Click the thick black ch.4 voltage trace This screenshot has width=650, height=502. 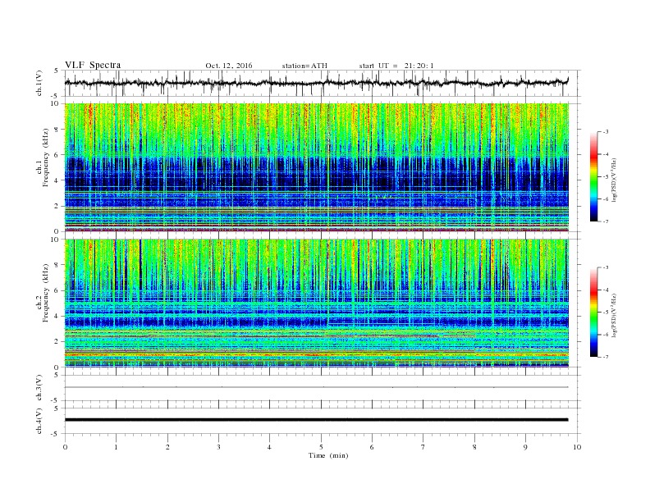(x=316, y=420)
